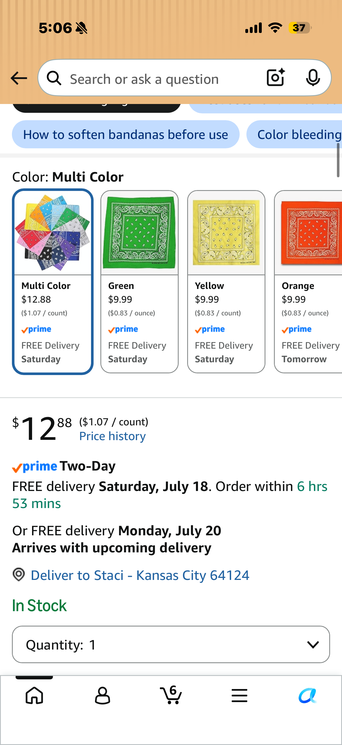
Task: Open the cart with 6 items
Action: tap(171, 695)
